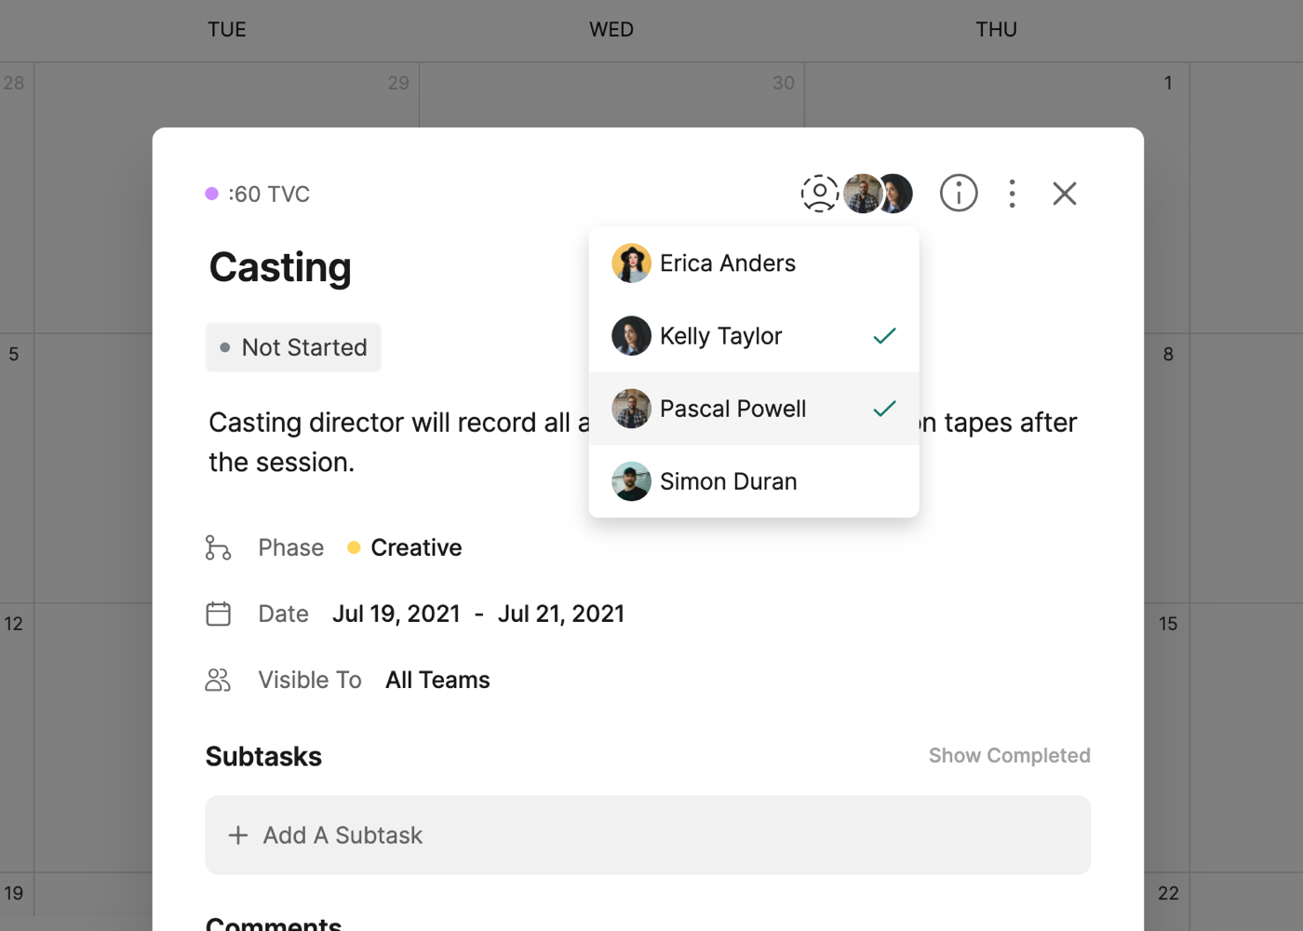
Task: Open the Not Started status dropdown
Action: pos(293,347)
